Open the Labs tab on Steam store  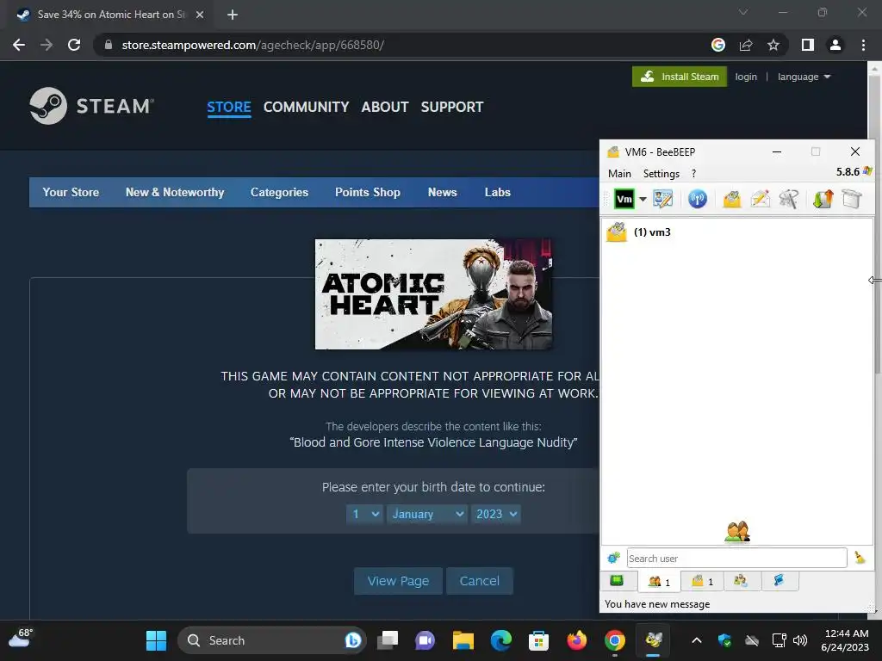(x=498, y=192)
